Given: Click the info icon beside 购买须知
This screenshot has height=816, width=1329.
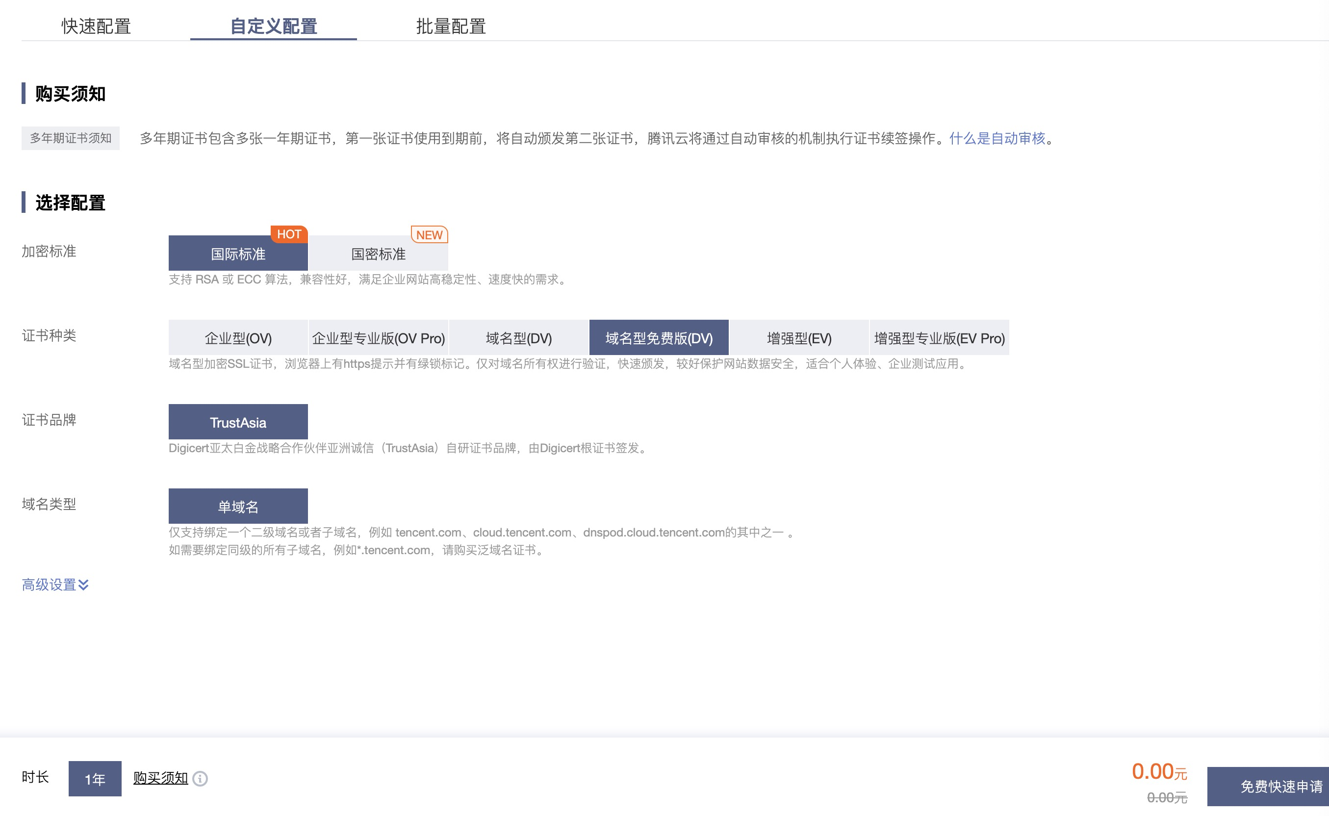Looking at the screenshot, I should click(200, 778).
